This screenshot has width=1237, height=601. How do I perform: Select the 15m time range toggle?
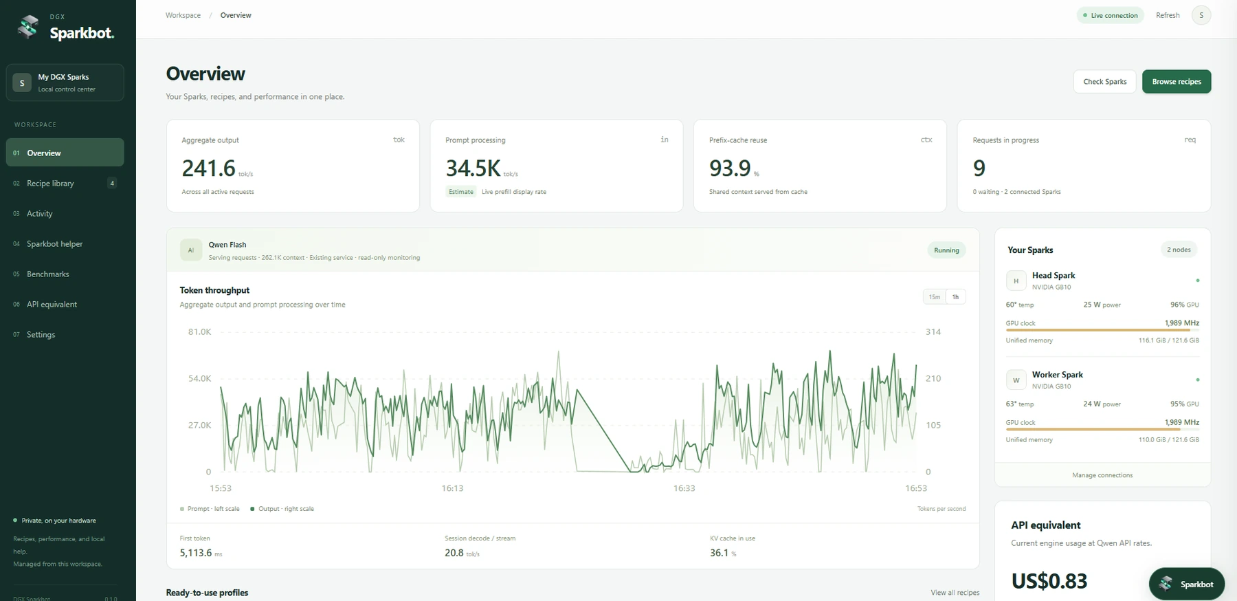(x=935, y=297)
